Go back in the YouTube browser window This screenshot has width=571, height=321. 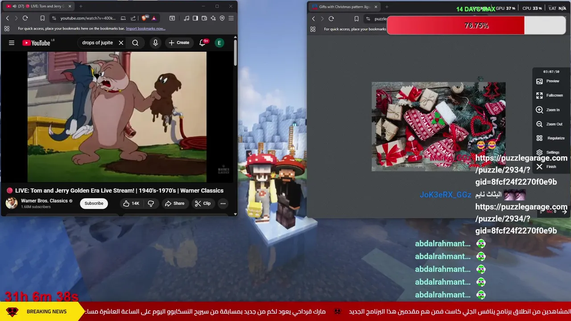[7, 18]
